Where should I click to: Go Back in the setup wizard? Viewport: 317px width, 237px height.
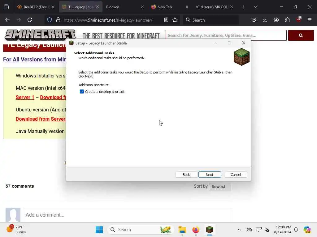(x=186, y=175)
